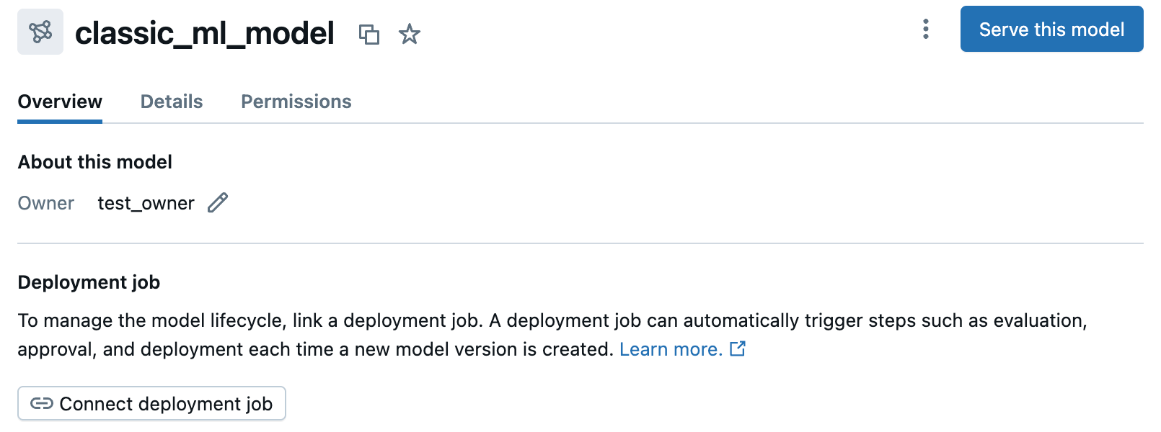Screen dimensions: 1161x432
Task: Click chain link icon in Connect deployment job
Action: pyautogui.click(x=42, y=403)
